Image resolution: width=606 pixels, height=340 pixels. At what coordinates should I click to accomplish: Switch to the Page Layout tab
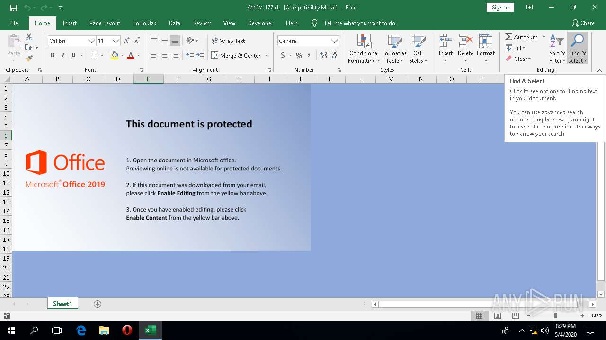105,23
